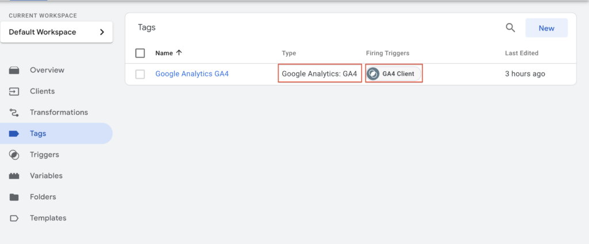
Task: Go to Overview in the sidebar
Action: pyautogui.click(x=47, y=70)
